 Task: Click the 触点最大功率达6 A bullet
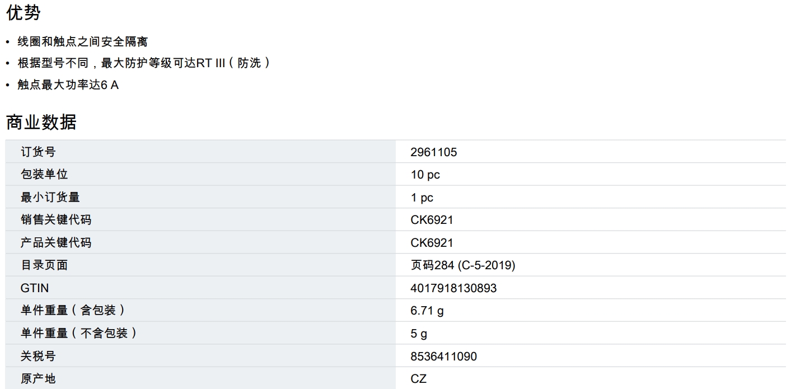click(68, 85)
